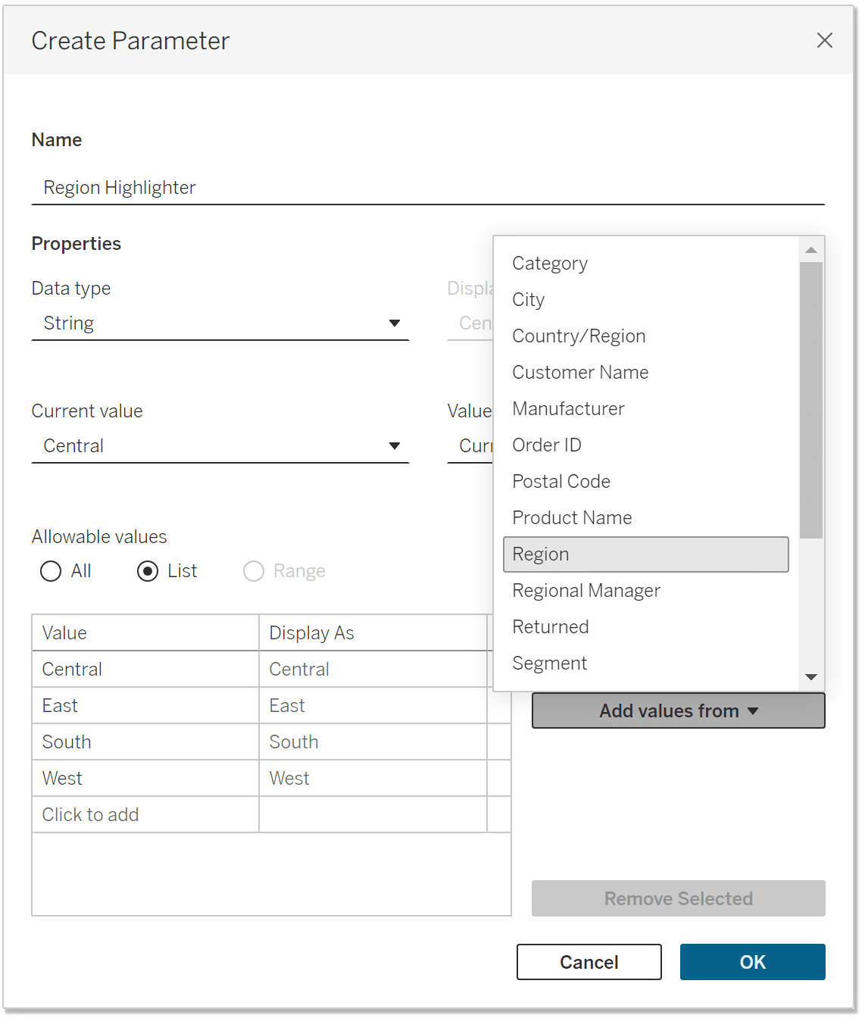Select the East cell in Display As column
Viewport: 865px width, 1018px height.
(x=373, y=706)
